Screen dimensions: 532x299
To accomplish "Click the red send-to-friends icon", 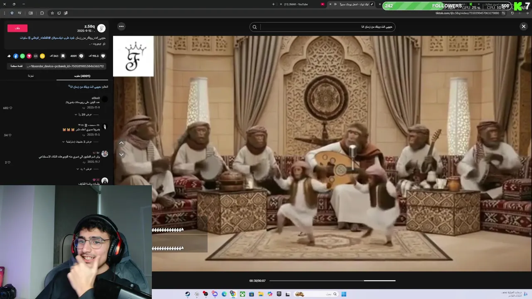I will click(29, 56).
